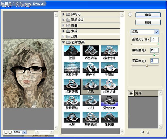
Task: Select the 粗糙蜡笔 rough pastels filter
Action: 109,51
